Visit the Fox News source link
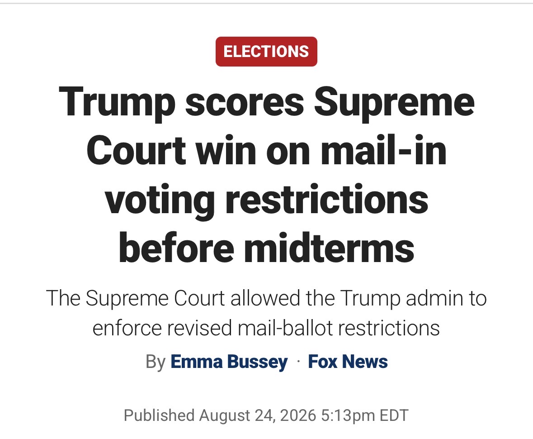 (x=348, y=362)
